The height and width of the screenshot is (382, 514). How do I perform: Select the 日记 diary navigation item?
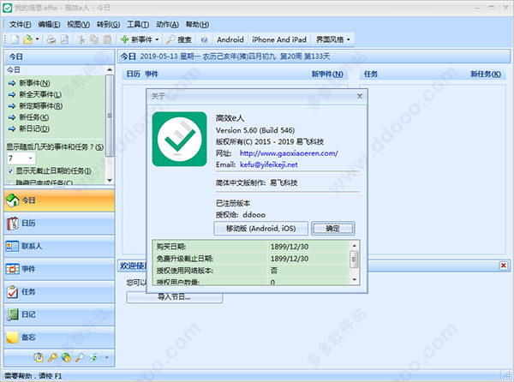pos(59,314)
